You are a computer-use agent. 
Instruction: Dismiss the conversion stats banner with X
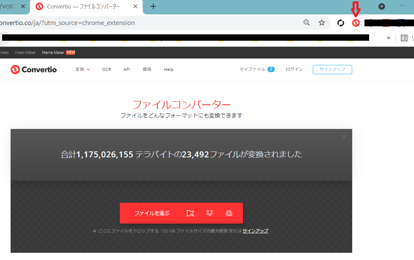pos(344,137)
